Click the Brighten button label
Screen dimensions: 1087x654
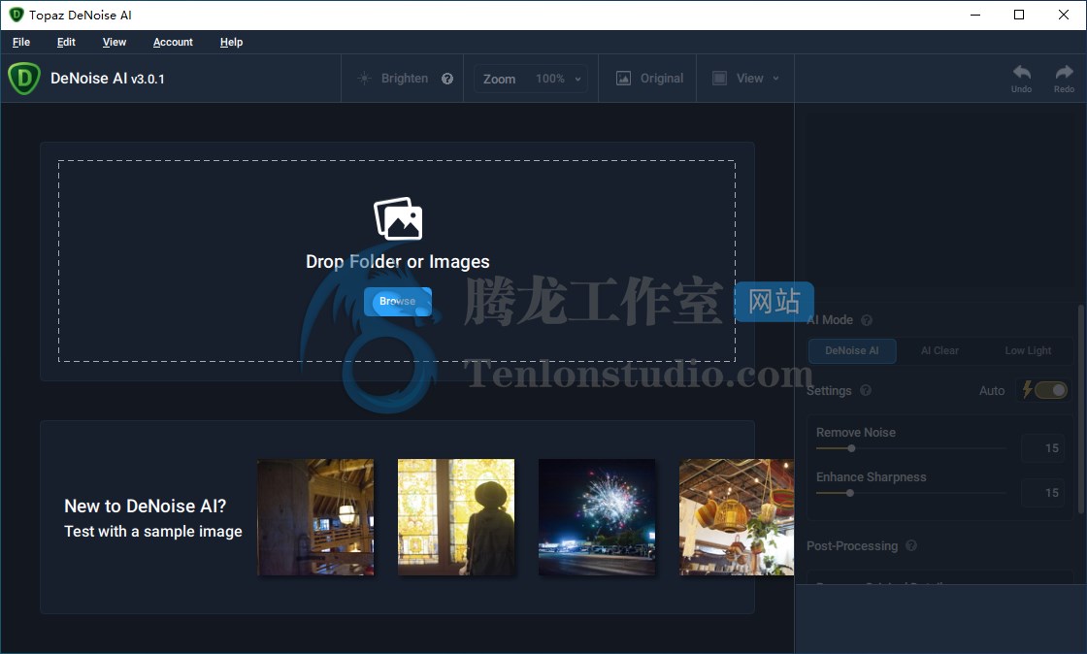point(405,79)
